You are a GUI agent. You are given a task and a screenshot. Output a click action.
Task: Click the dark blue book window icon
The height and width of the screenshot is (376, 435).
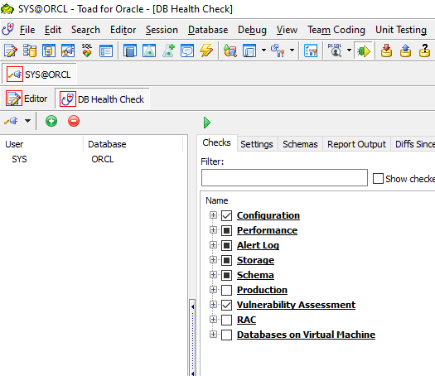[x=130, y=51]
